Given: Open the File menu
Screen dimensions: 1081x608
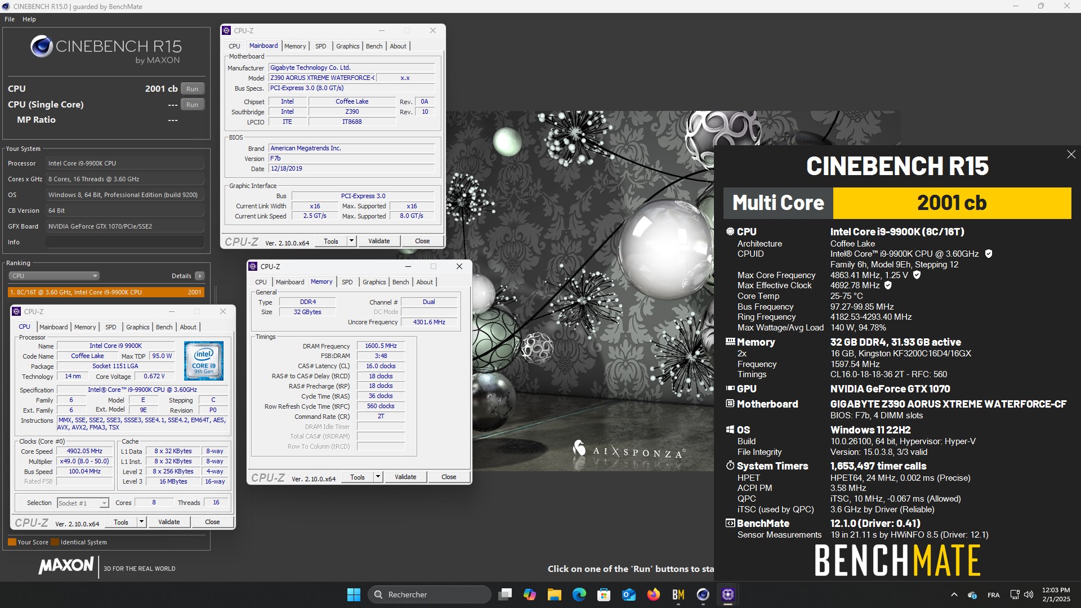Looking at the screenshot, I should point(10,19).
